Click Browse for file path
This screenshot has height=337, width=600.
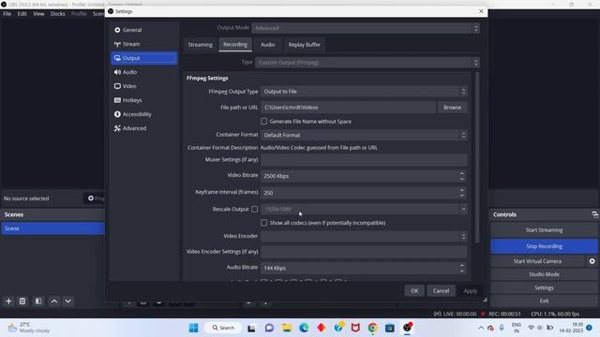pyautogui.click(x=452, y=108)
